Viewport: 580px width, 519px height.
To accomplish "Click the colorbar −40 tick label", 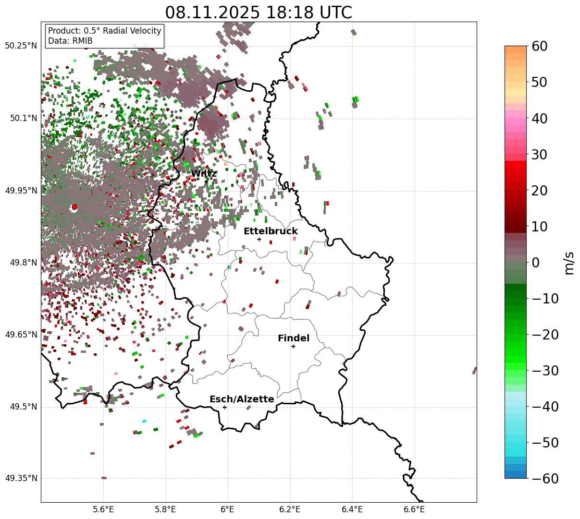I will [545, 406].
